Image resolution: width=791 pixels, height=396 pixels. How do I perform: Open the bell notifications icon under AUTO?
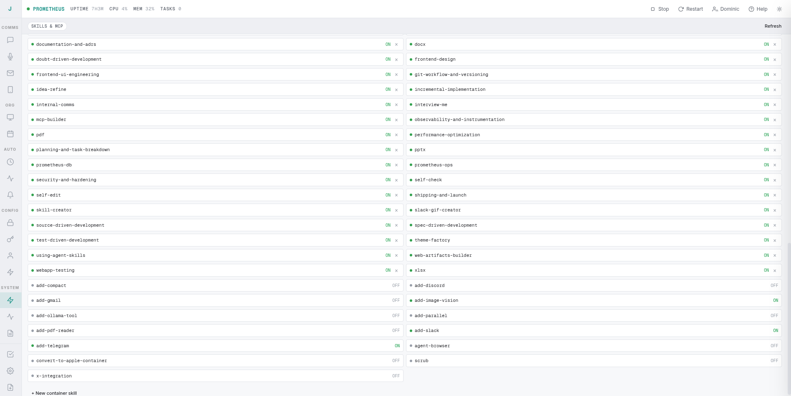coord(10,195)
